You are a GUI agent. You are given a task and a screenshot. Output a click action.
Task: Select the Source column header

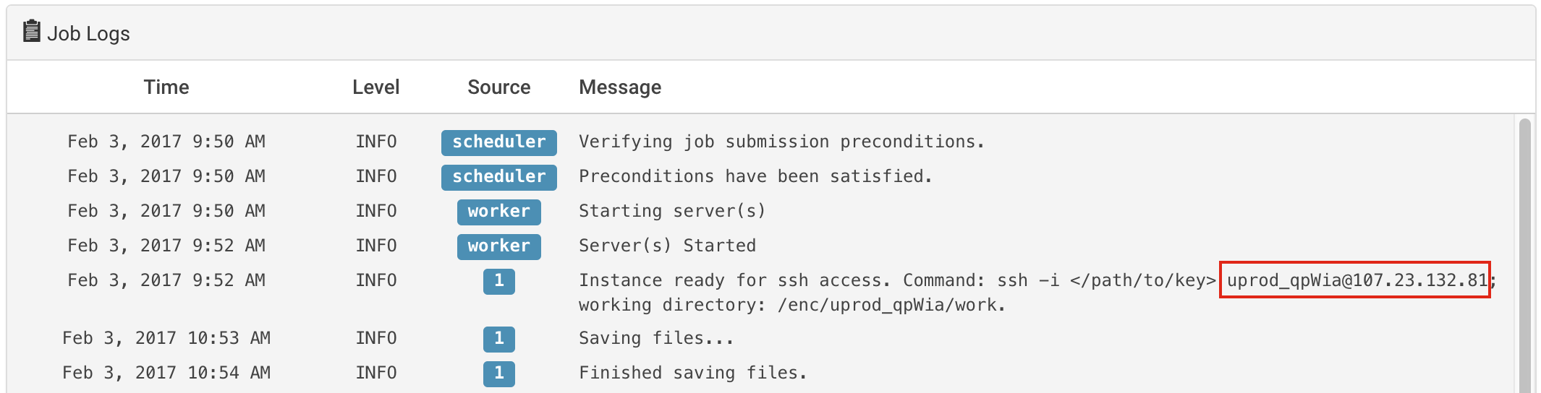point(498,87)
